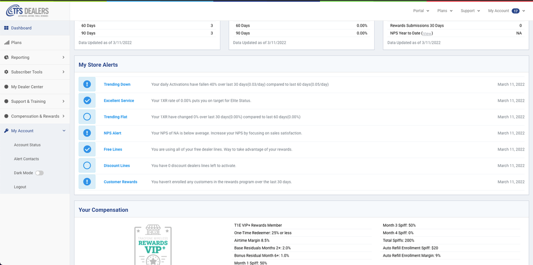Click 'Auto Refill Enrollment Margin: 9%' text
Screen dimensions: 533x265
(x=412, y=255)
